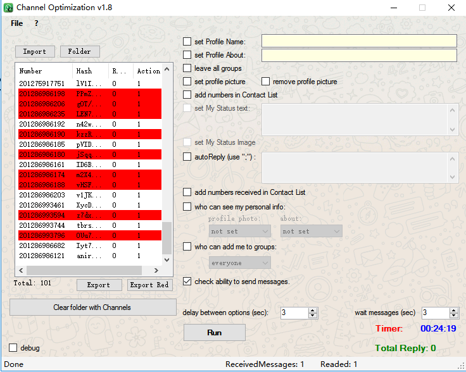Click Clear folder with Channels button

click(x=92, y=307)
